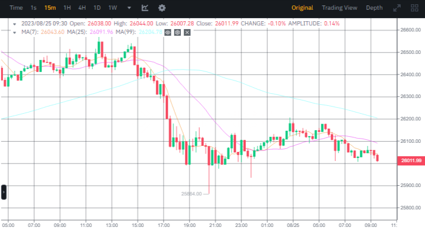Open MA indicator settings icon

pyautogui.click(x=177, y=33)
